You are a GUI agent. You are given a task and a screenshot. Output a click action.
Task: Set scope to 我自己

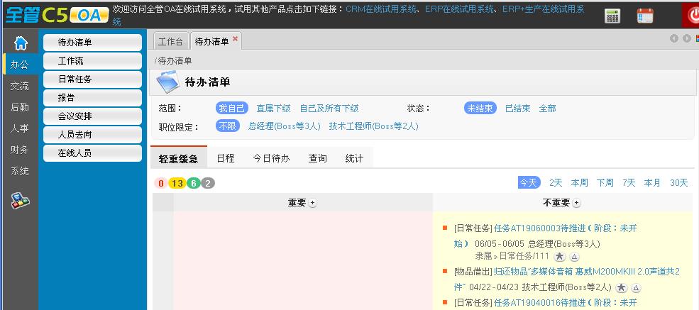point(232,109)
